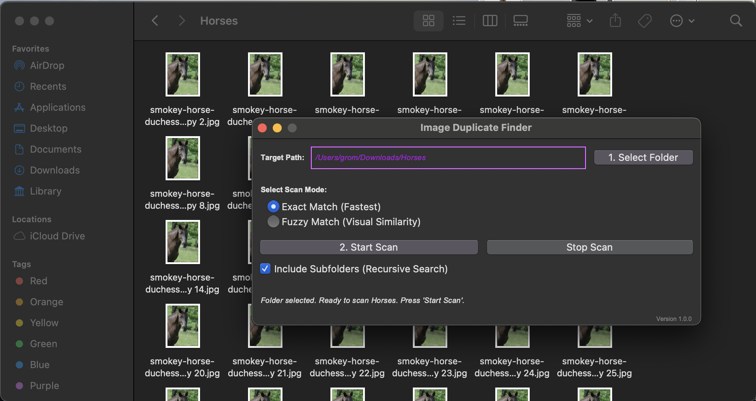Screen dimensions: 756x401
Task: Select Fuzzy Match (Visual Similarity) mode
Action: 273,221
